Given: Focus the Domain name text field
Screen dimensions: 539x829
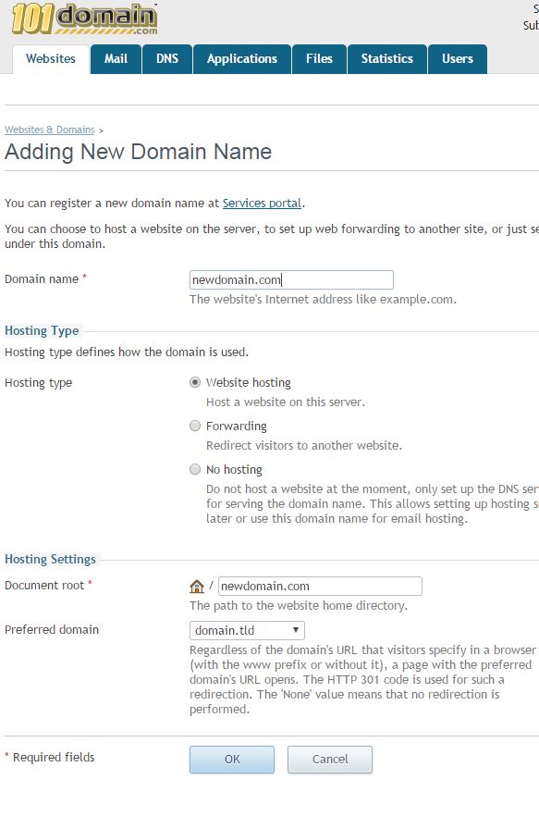Looking at the screenshot, I should [291, 279].
